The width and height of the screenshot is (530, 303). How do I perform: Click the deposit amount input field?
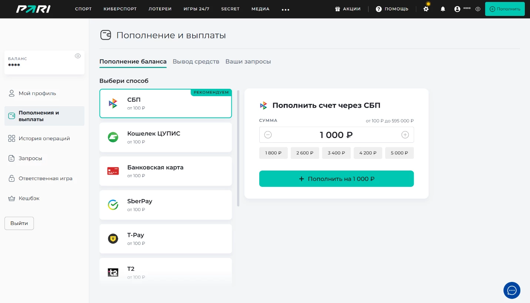336,135
